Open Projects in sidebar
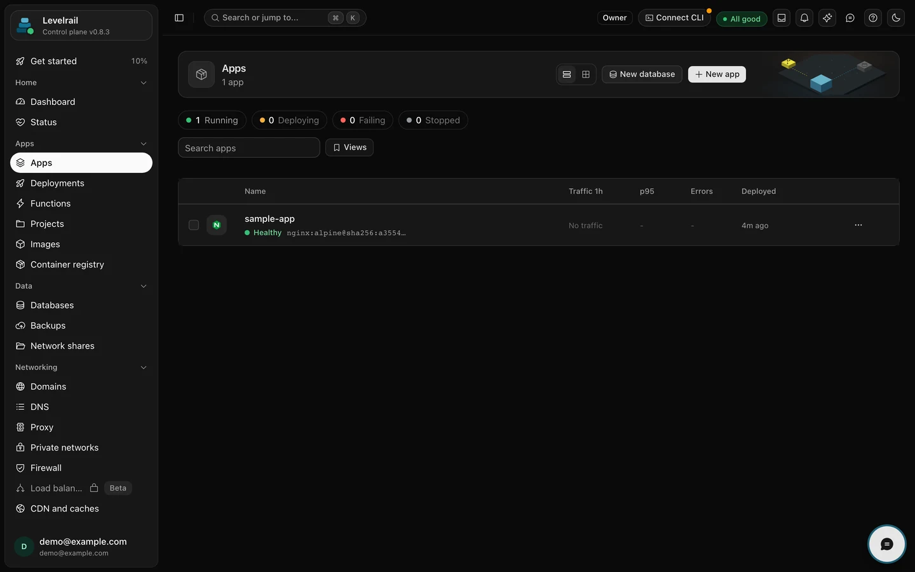Viewport: 915px width, 572px height. pyautogui.click(x=81, y=224)
